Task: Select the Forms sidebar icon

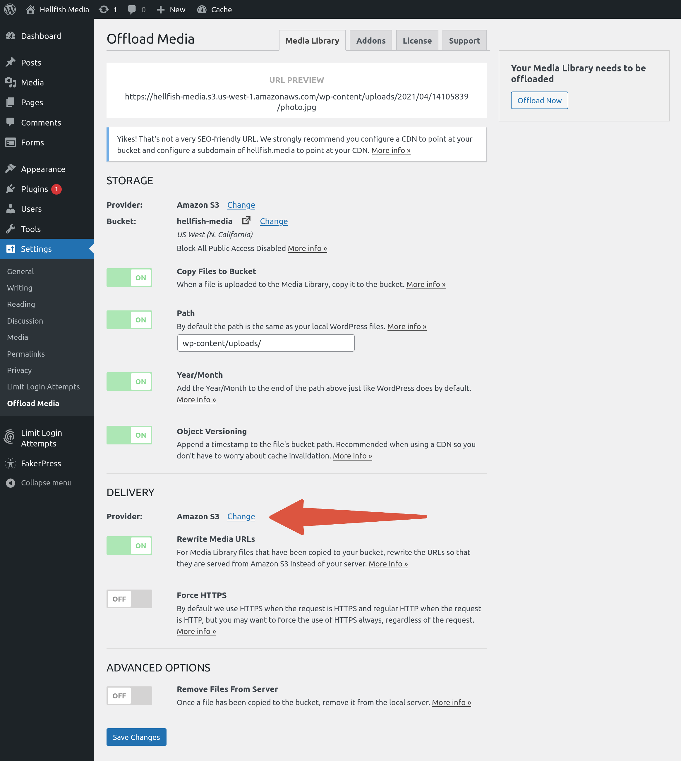Action: (x=11, y=142)
